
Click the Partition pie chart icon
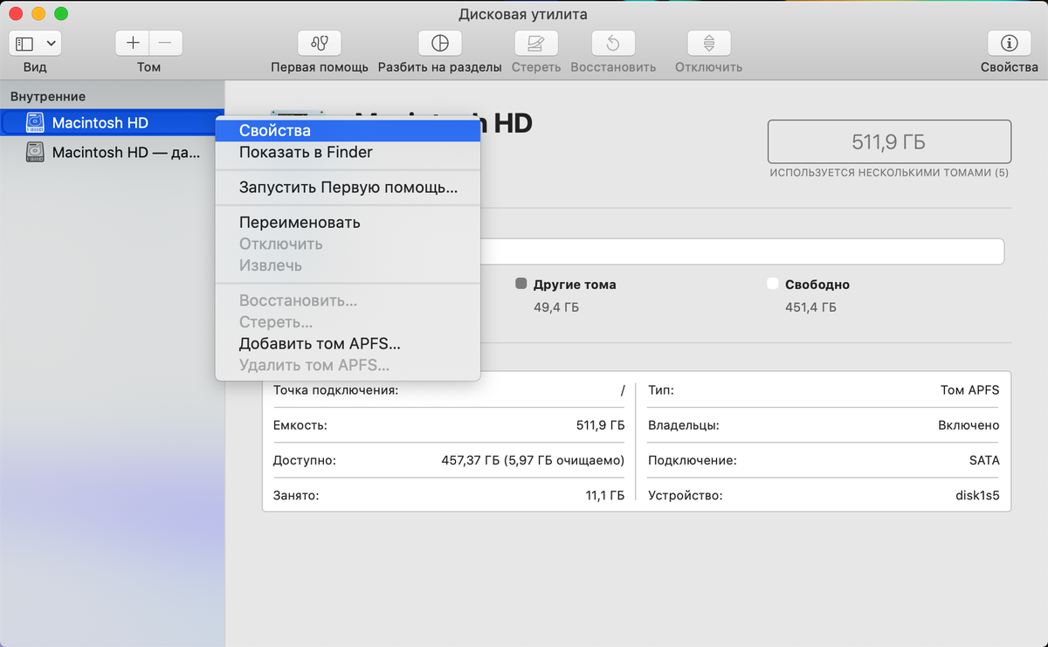click(x=439, y=43)
